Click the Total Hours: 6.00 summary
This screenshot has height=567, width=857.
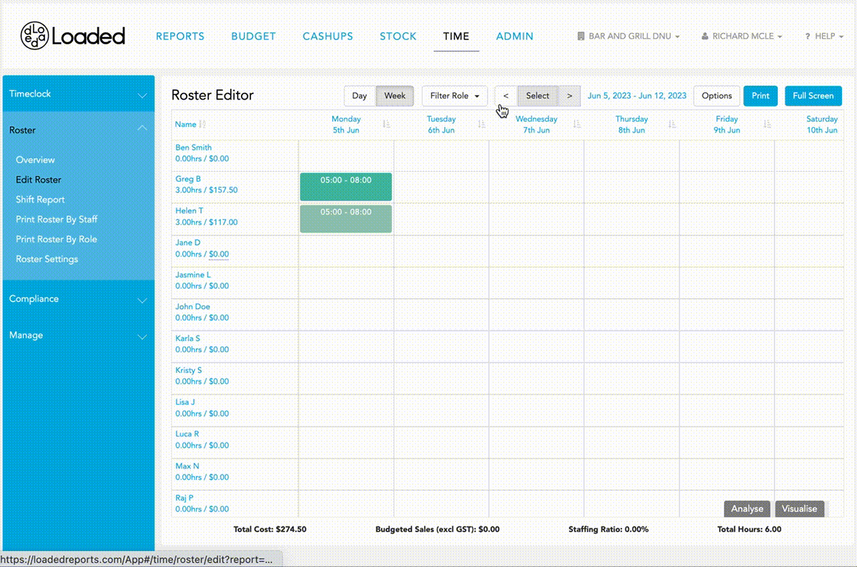(x=749, y=530)
